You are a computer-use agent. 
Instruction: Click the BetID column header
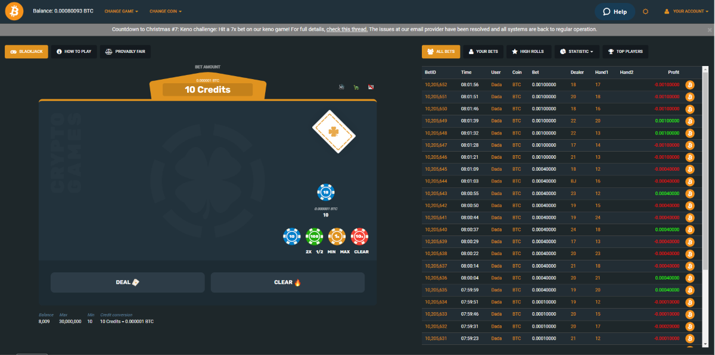point(431,73)
